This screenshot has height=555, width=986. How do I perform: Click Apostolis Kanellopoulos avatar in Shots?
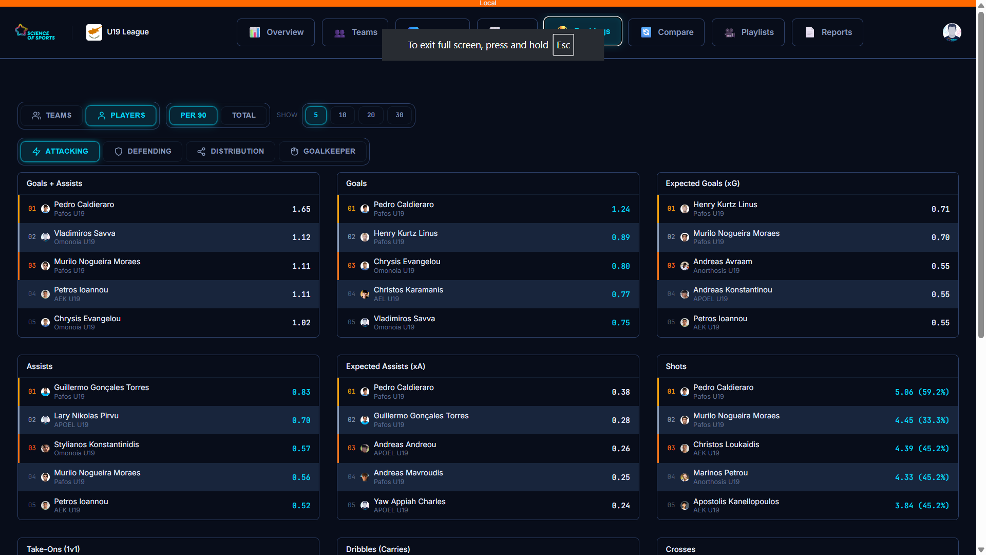(x=685, y=506)
